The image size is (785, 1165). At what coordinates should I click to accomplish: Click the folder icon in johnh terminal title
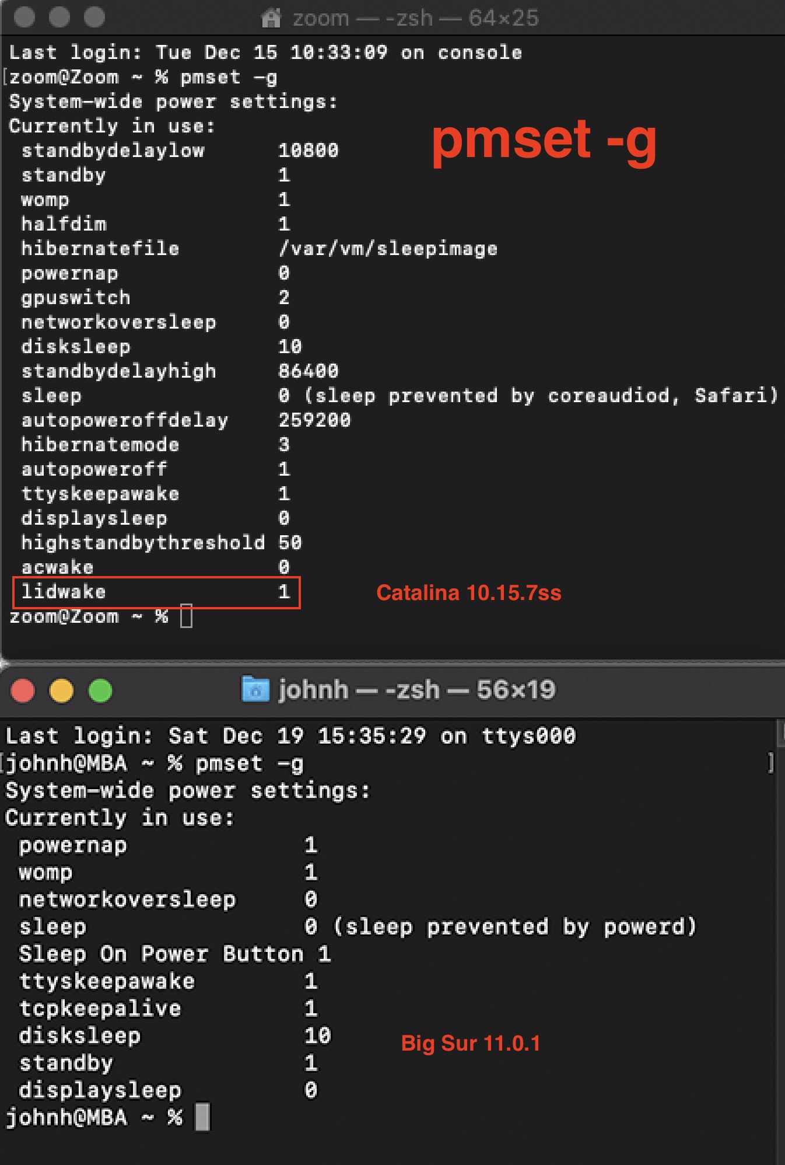[x=255, y=689]
